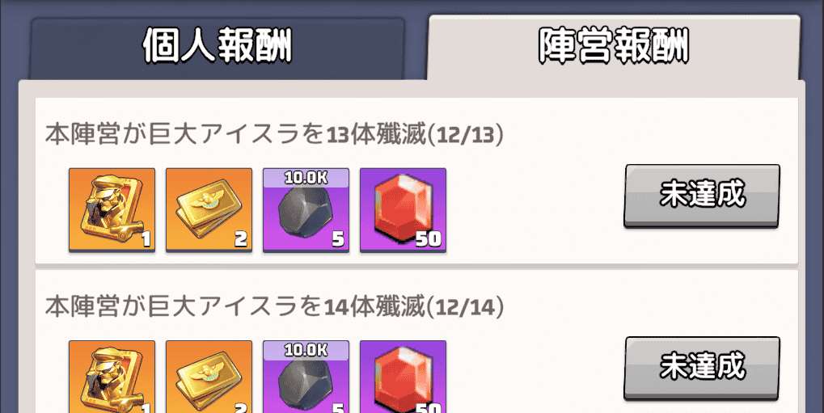824x413 pixels.
Task: Tap golden ticket icon in 13体 reward row
Action: coord(209,210)
